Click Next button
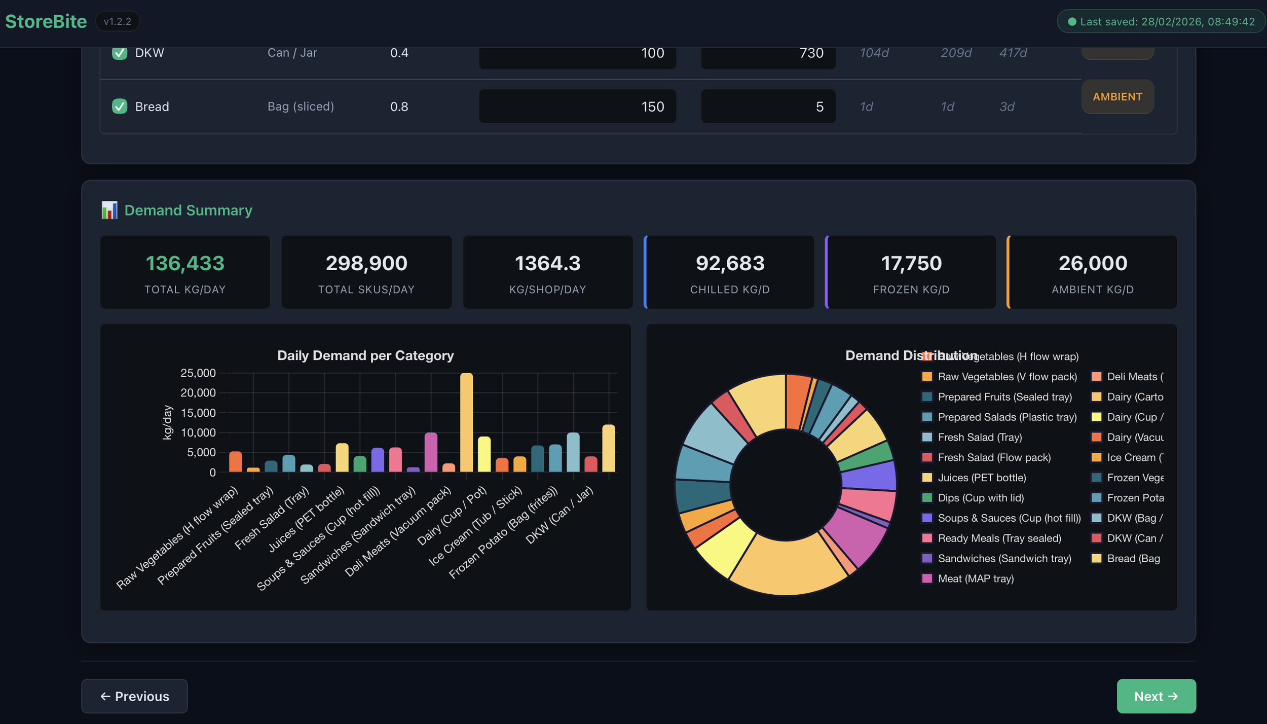Viewport: 1267px width, 724px height. [1156, 696]
